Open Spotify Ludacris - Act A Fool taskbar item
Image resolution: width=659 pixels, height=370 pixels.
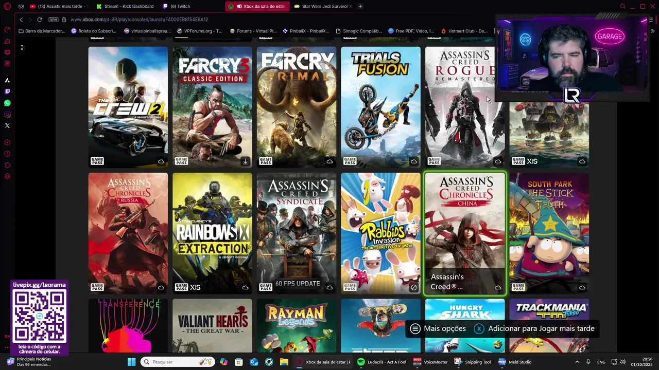pyautogui.click(x=381, y=362)
